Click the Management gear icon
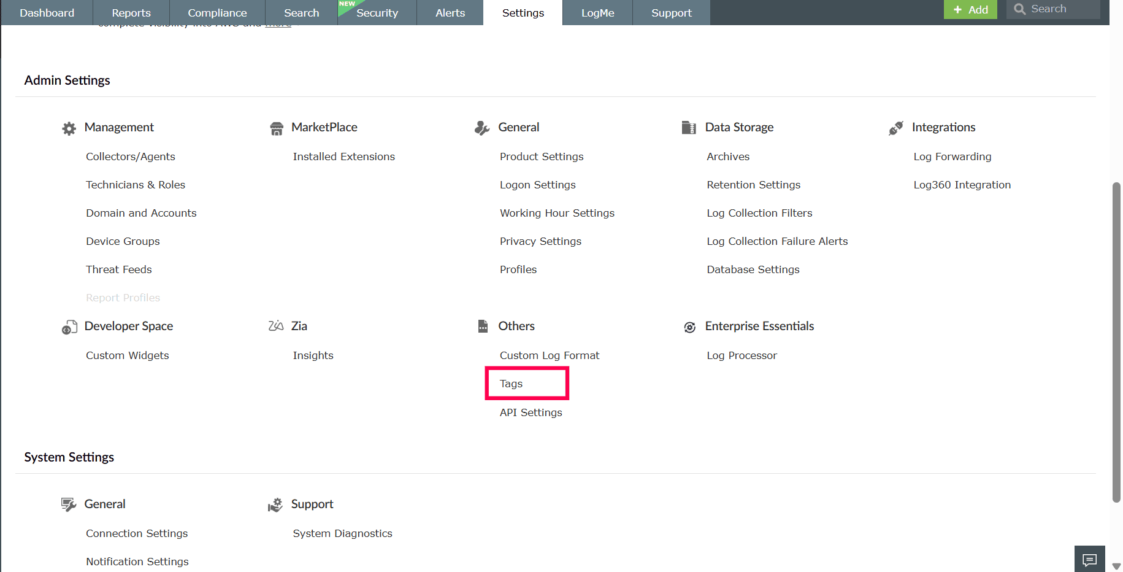 click(x=69, y=128)
